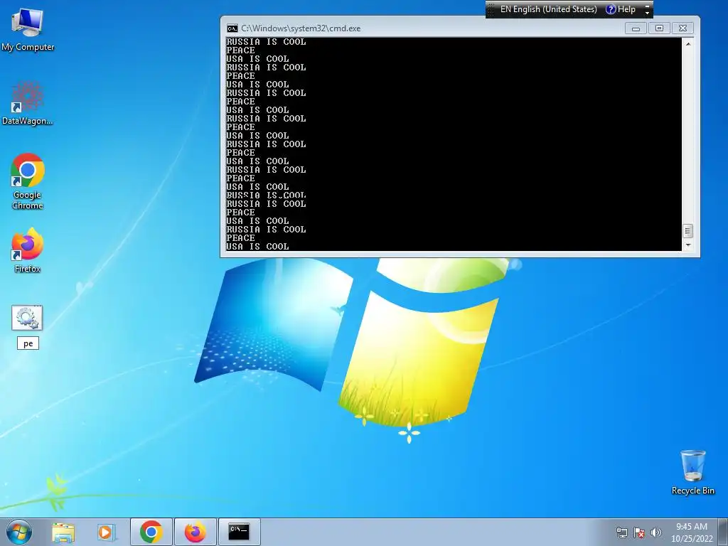Click the last line USA IS COOL

257,247
